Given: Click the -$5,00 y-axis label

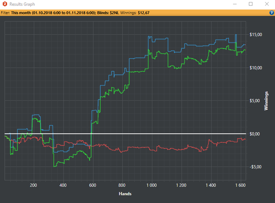Looking at the screenshot, I should (256, 167).
